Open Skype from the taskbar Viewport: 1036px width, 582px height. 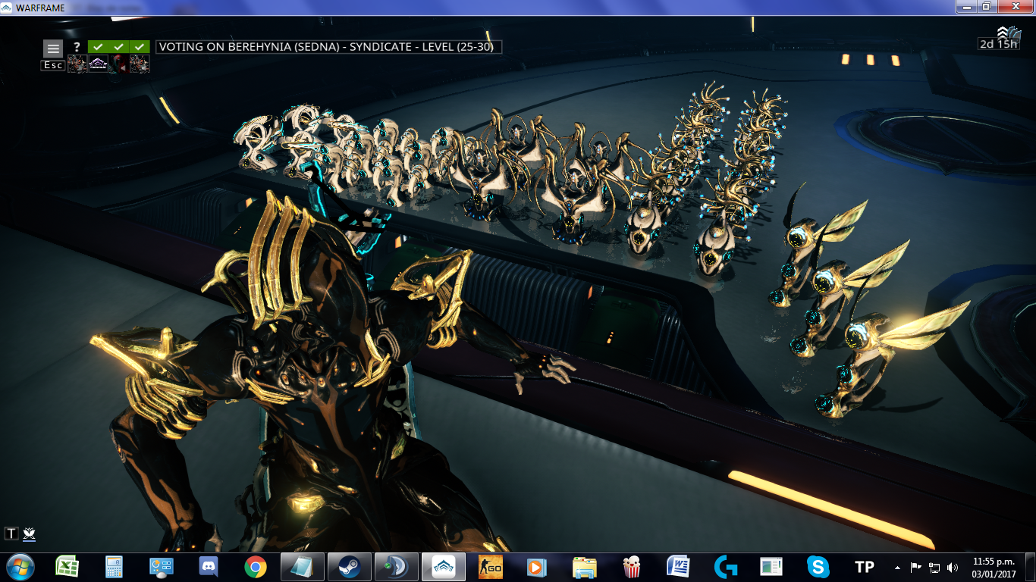coord(818,566)
